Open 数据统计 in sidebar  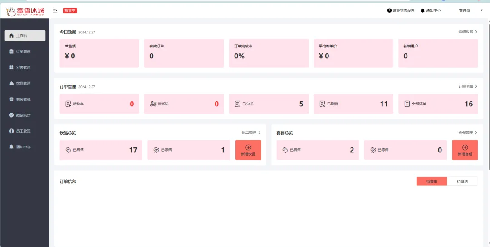coord(25,115)
